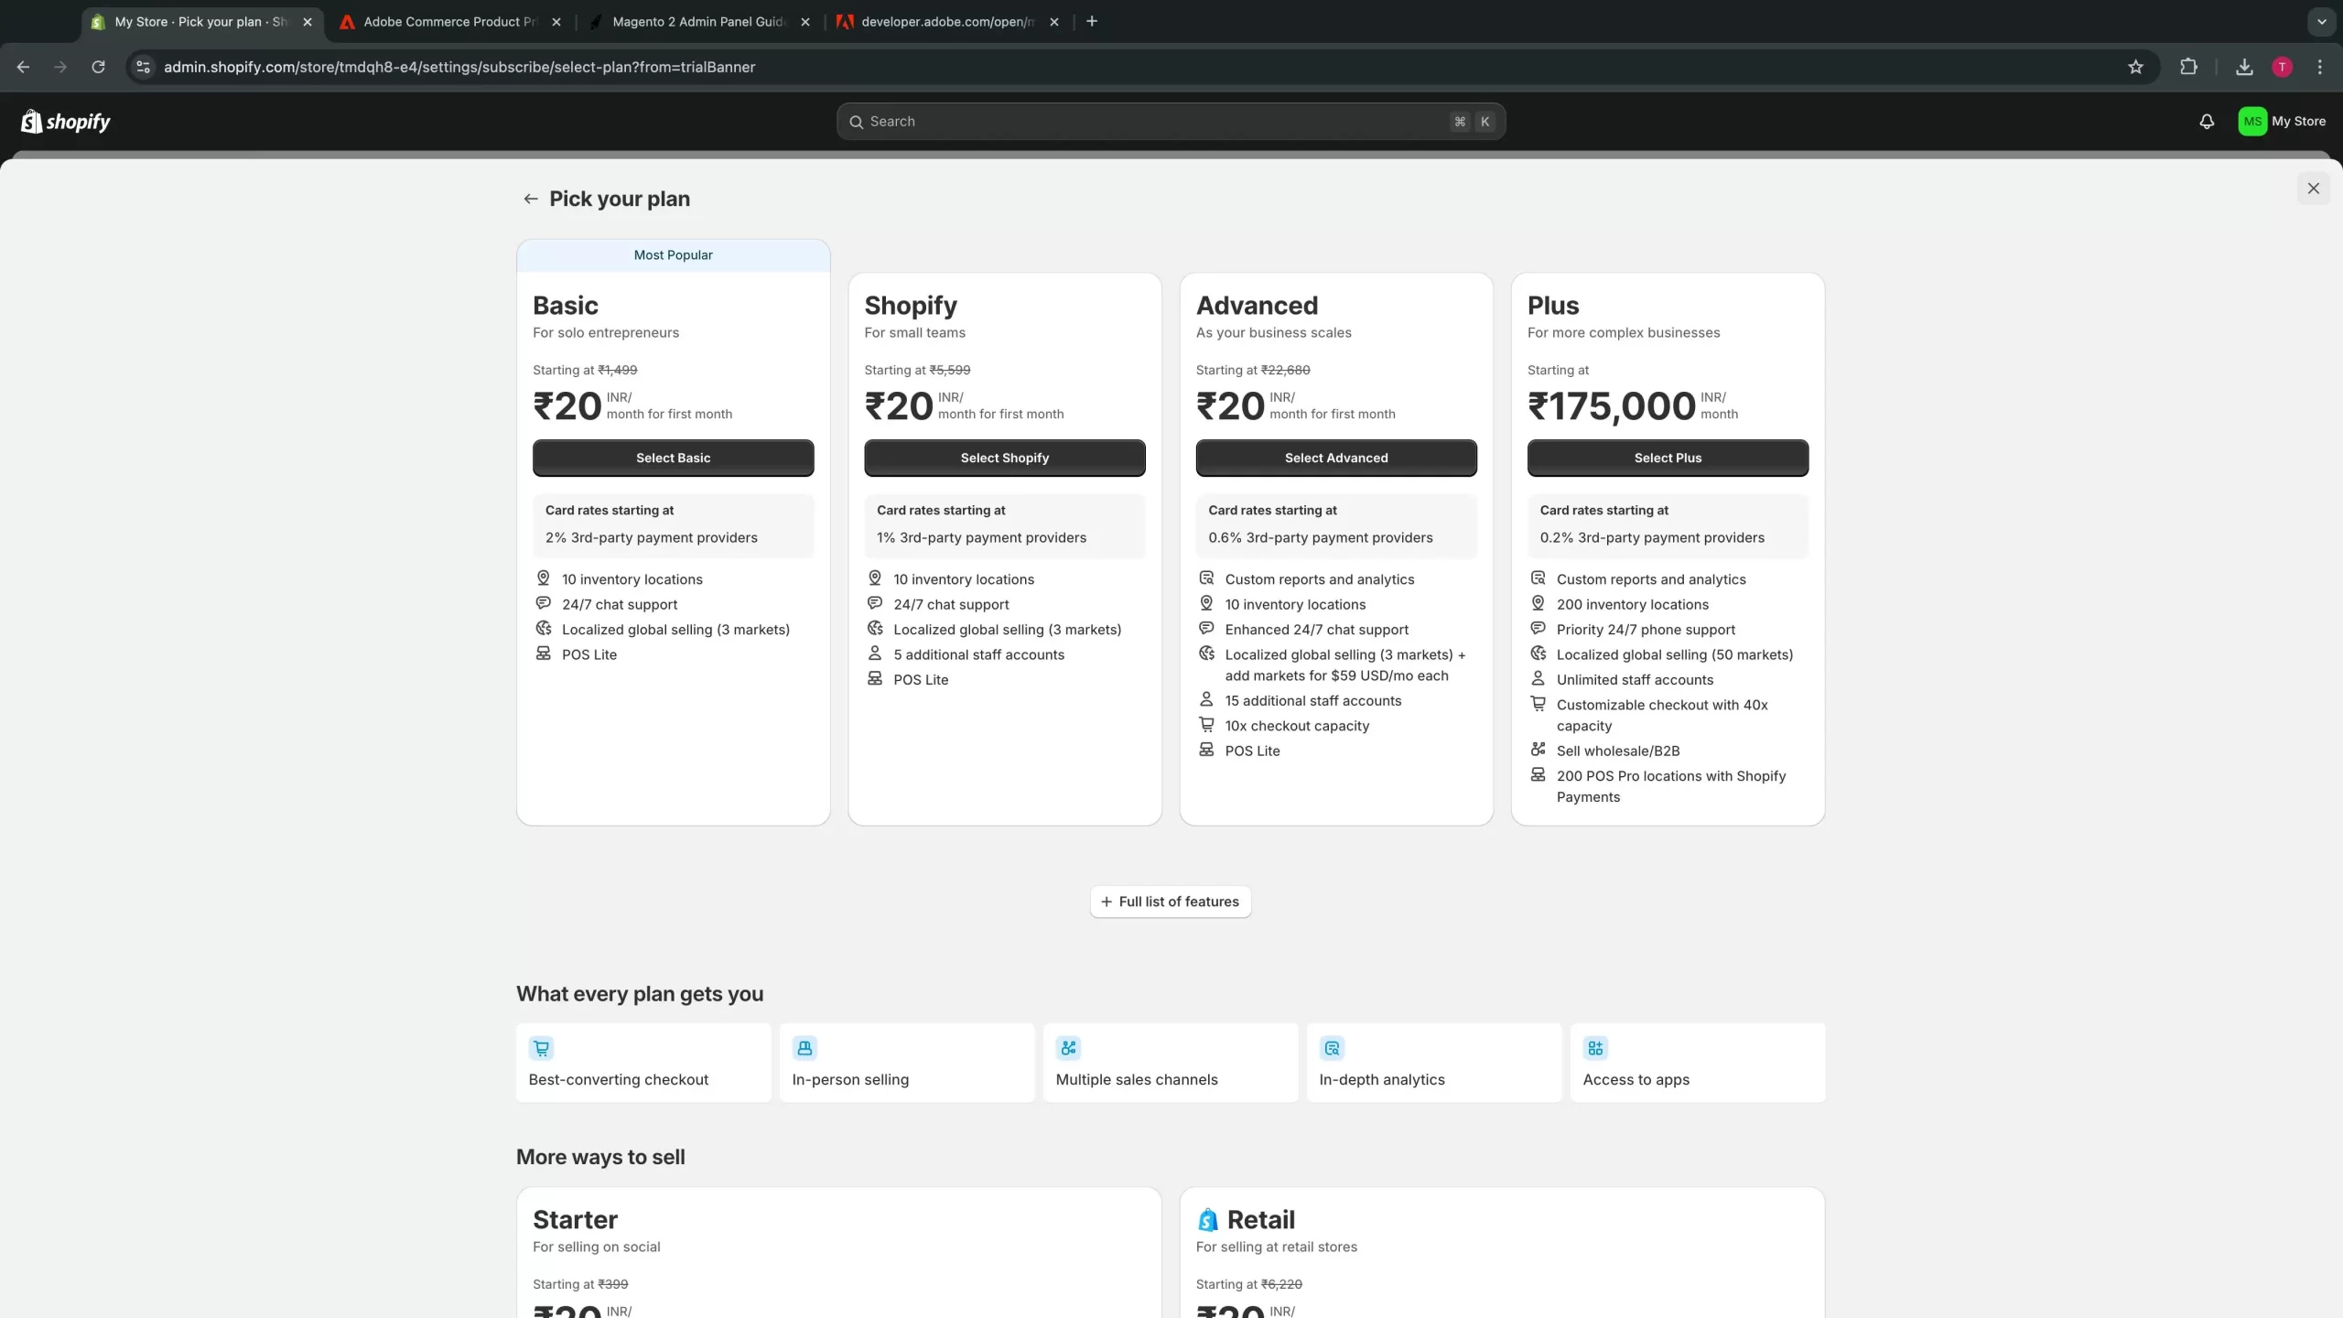
Task: Reload the page
Action: pos(98,67)
